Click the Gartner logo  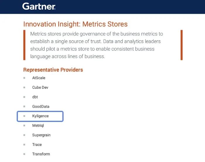pyautogui.click(x=39, y=6)
